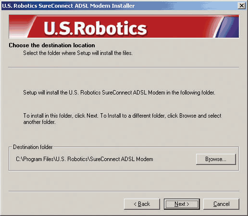
Task: Cancel the modem installation
Action: [x=221, y=204]
